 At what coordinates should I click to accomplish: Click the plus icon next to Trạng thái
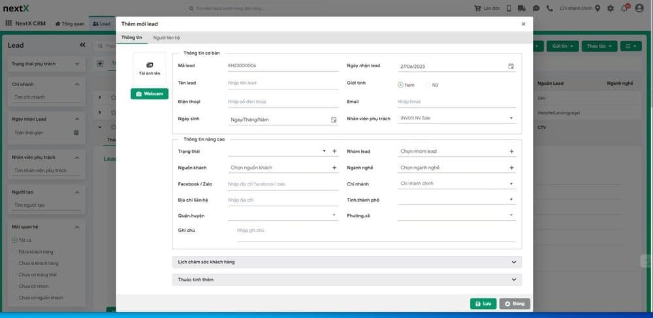point(334,151)
